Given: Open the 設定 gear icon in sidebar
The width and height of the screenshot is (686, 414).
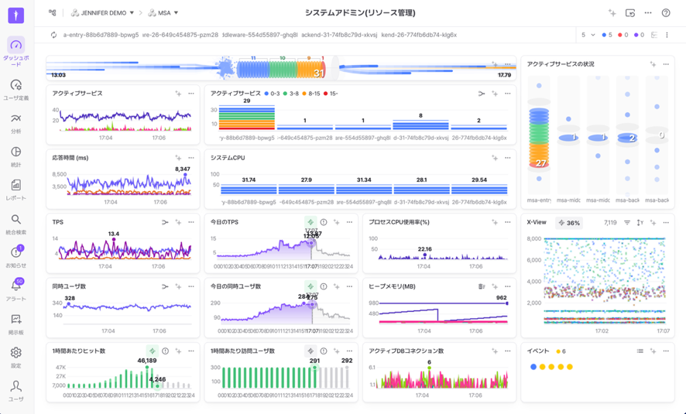Looking at the screenshot, I should [15, 354].
